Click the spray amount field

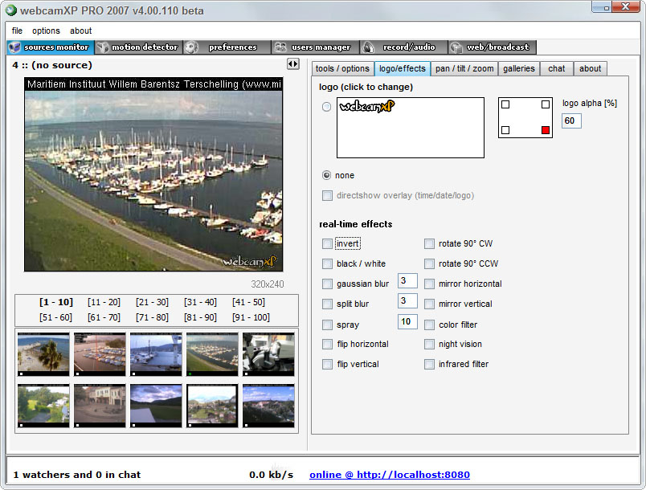tap(407, 321)
